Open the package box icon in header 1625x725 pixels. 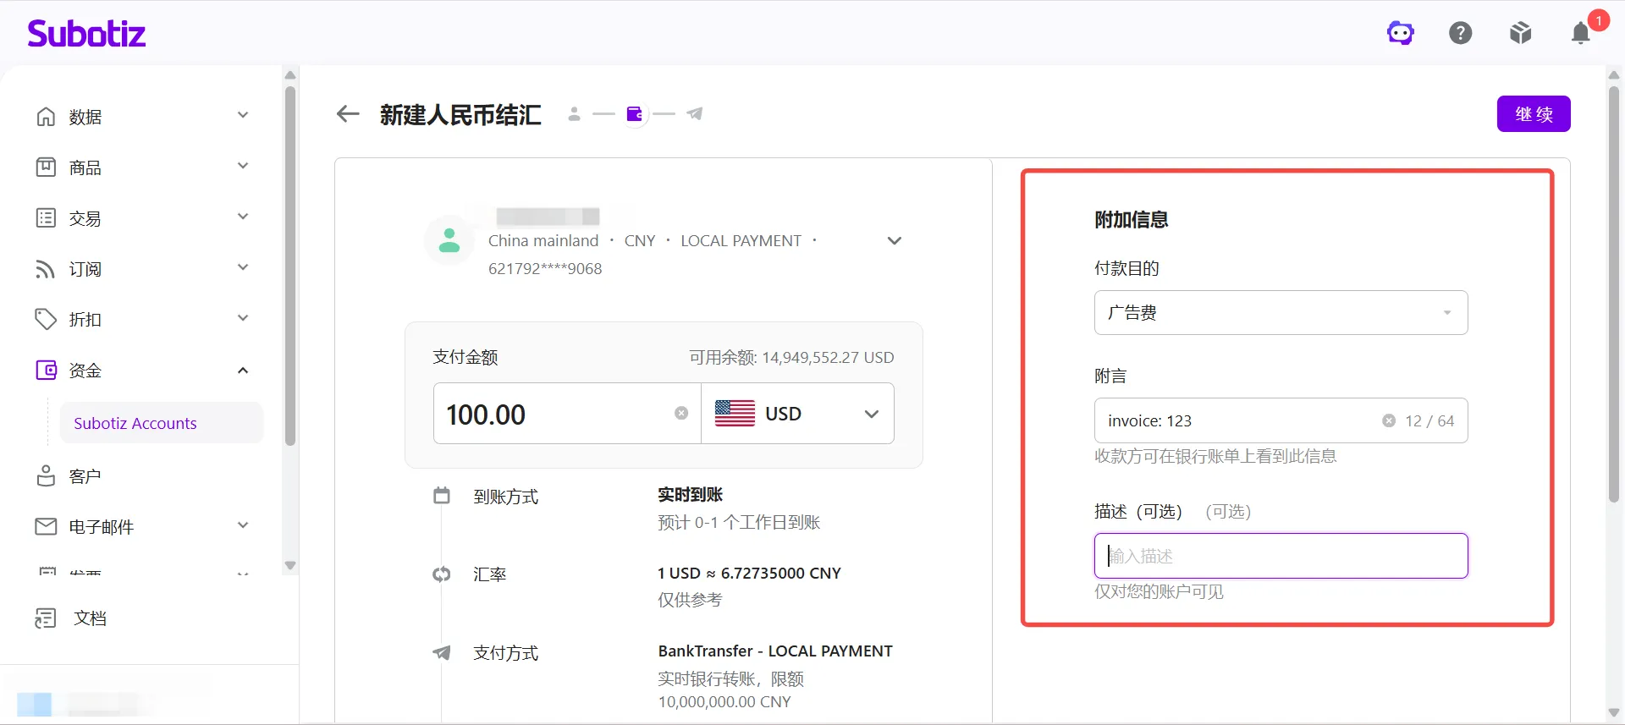point(1520,33)
